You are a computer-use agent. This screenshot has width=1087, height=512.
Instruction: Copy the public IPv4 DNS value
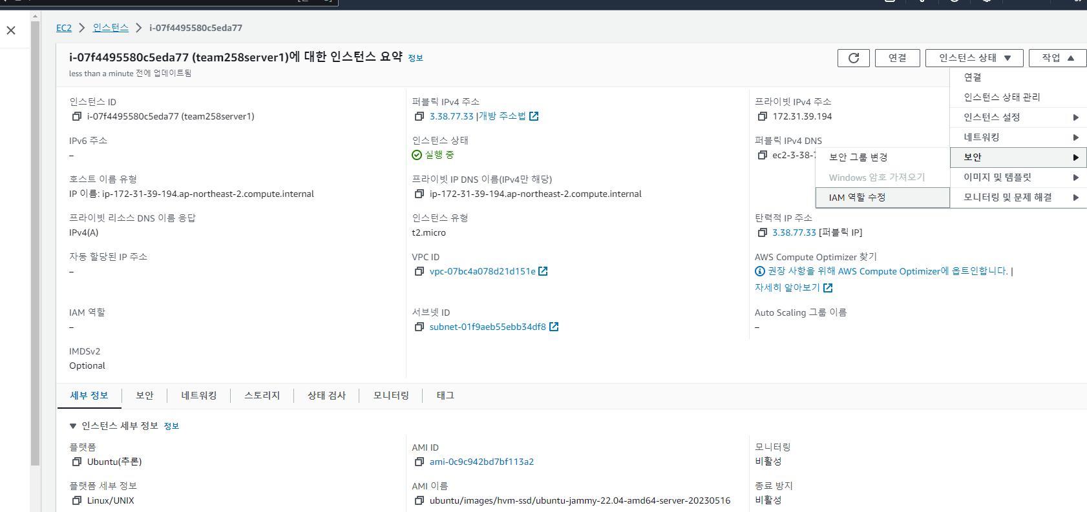[763, 156]
